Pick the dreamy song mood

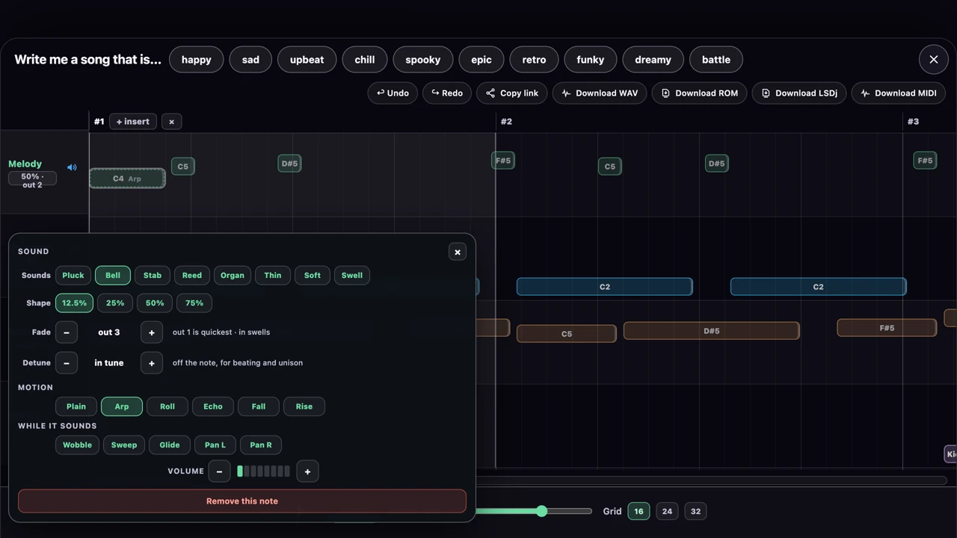(653, 60)
